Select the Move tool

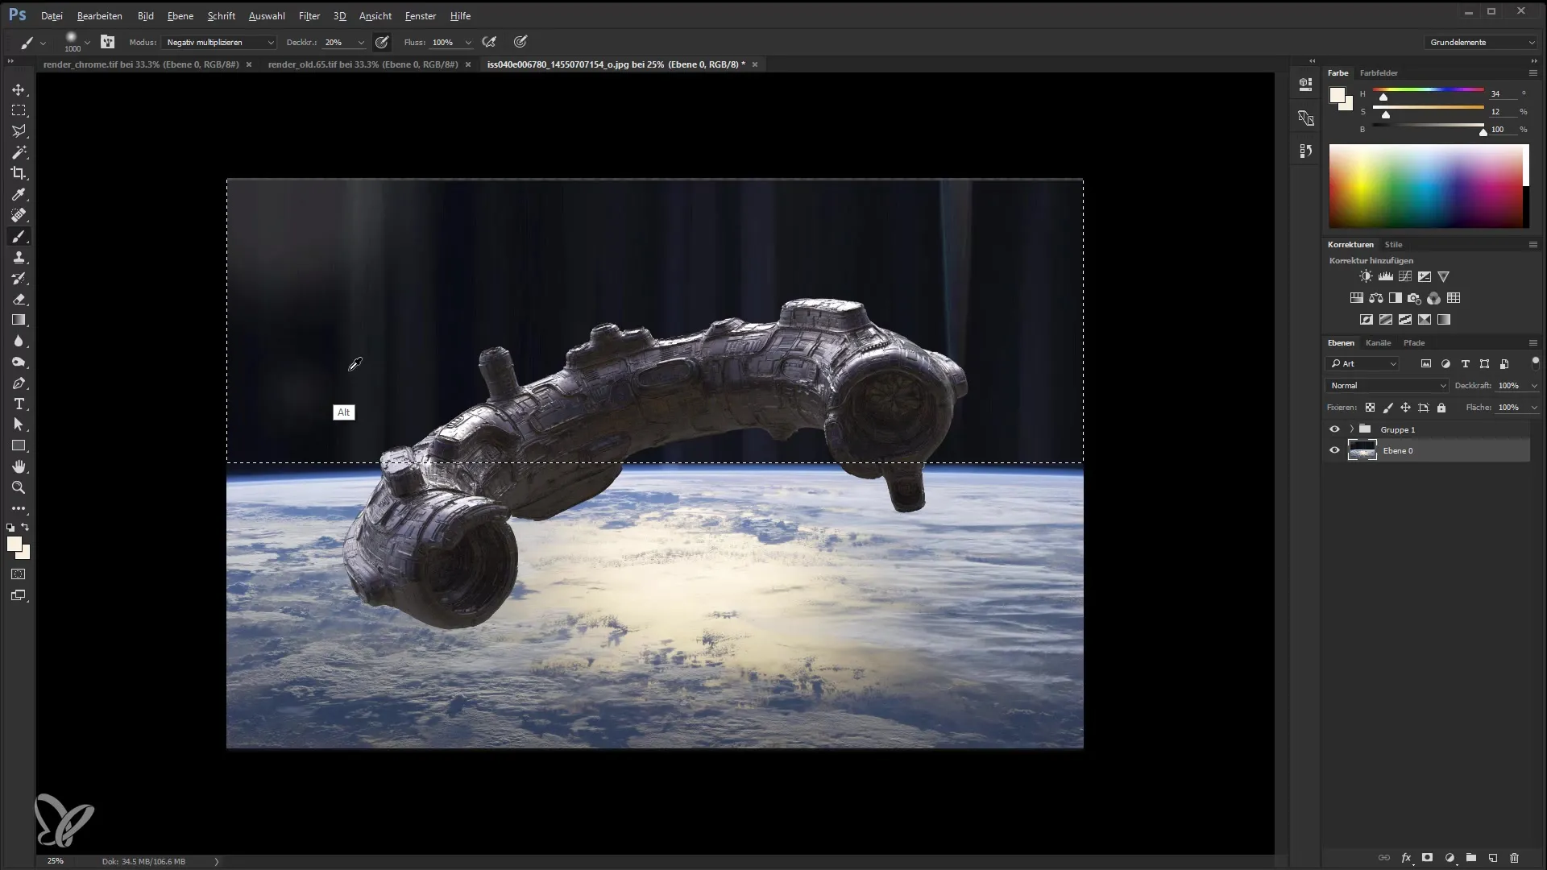tap(19, 89)
